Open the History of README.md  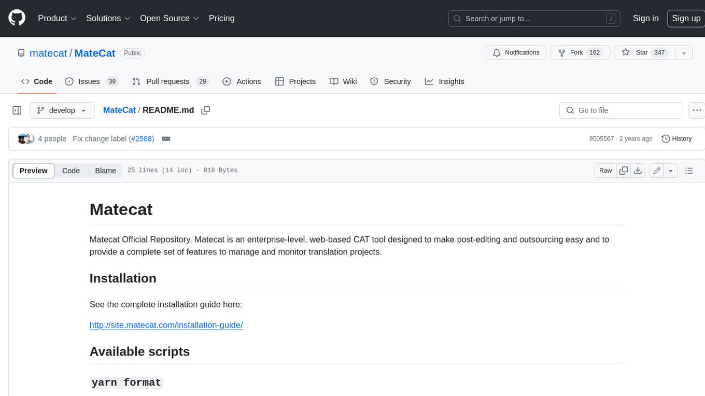[x=676, y=138]
